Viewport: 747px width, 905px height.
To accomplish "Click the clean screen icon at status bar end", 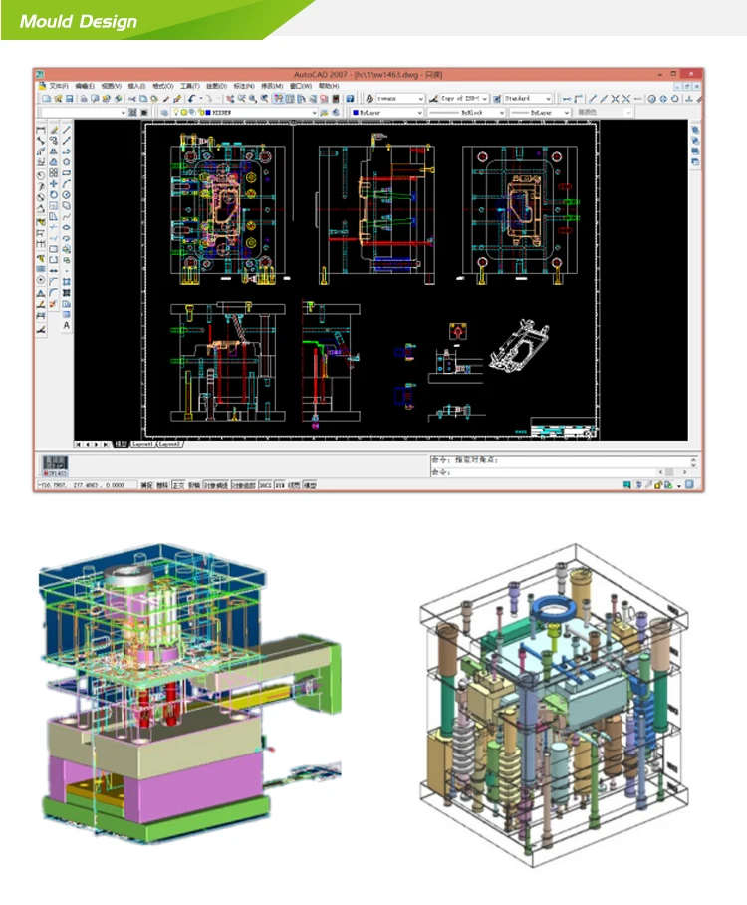I will [x=689, y=484].
